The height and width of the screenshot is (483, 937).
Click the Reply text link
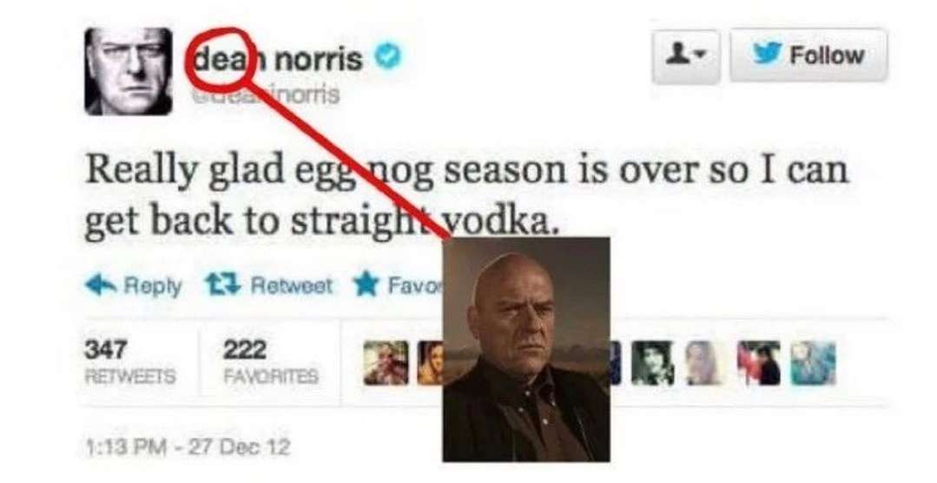153,286
